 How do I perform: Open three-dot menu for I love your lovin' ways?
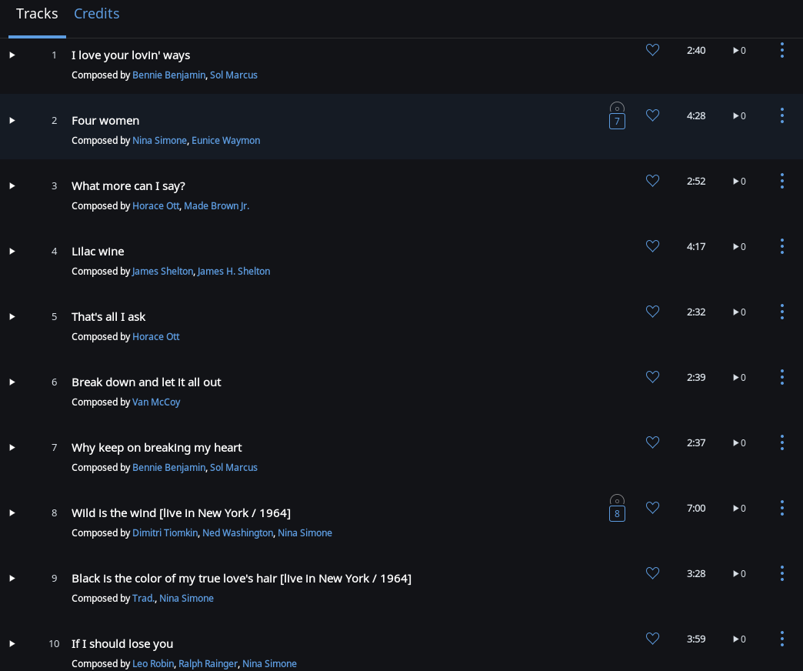pos(782,50)
